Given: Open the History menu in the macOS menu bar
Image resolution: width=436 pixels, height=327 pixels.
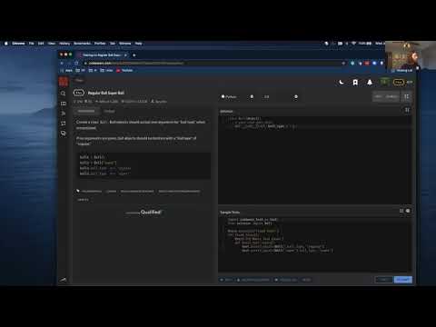Looking at the screenshot, I should pyautogui.click(x=64, y=44).
